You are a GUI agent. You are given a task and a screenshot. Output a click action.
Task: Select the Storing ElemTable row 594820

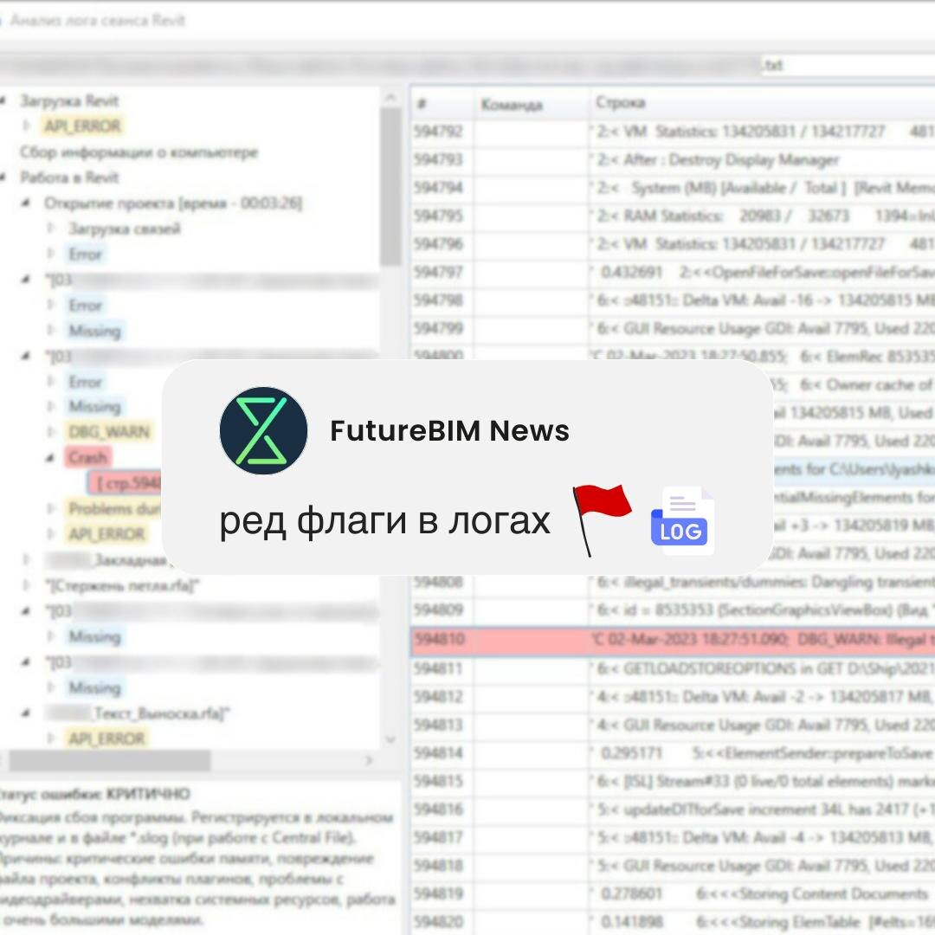tap(673, 921)
